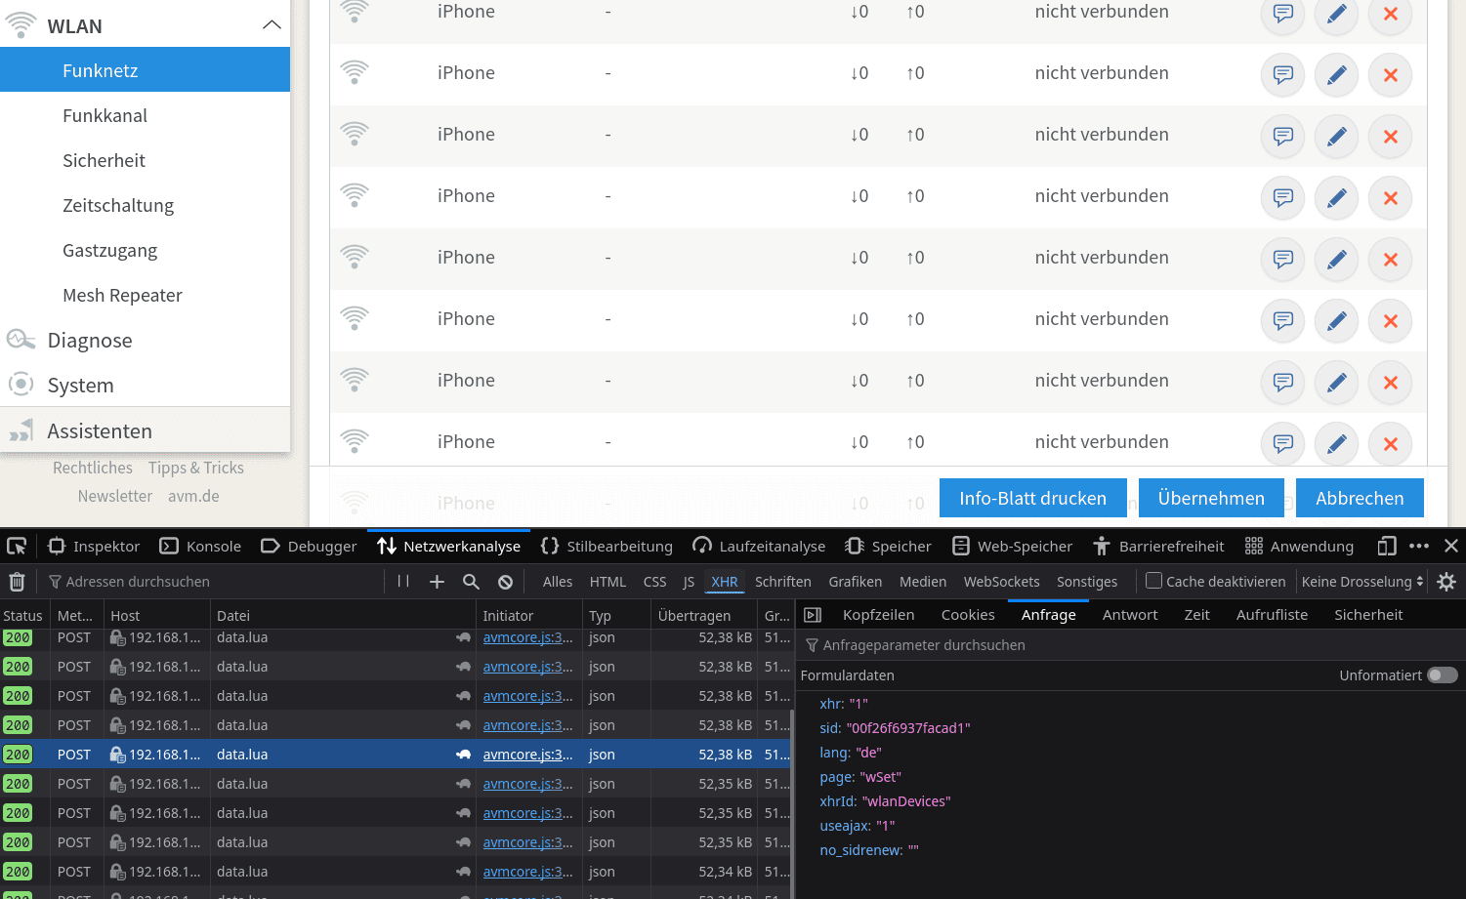Viewport: 1466px width, 899px height.
Task: Enable Cache deaktivieren checkbox
Action: (1153, 581)
